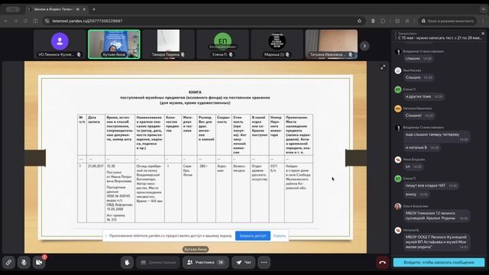489x275 pixels.
Task: Click 'Закрыть доступ' in screen sharing banner
Action: pyautogui.click(x=253, y=236)
